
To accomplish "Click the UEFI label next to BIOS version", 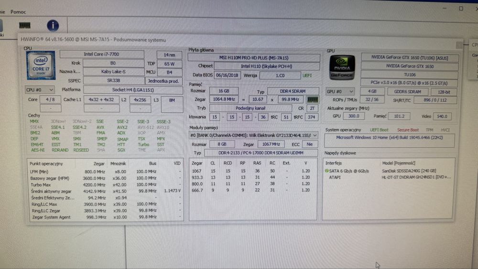I will [x=307, y=75].
